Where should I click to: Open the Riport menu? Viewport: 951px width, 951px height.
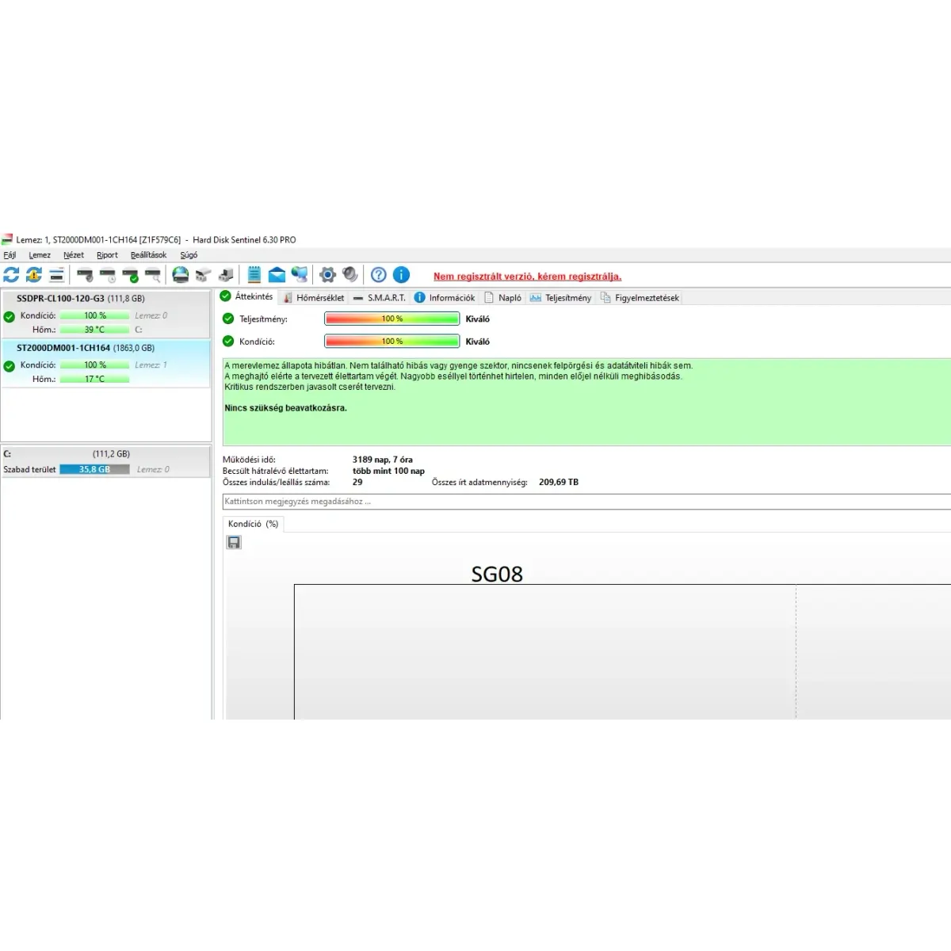107,255
